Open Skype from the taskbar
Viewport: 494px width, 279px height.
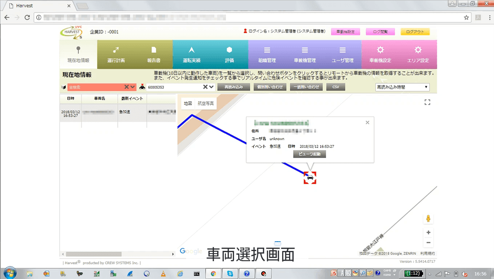230,273
